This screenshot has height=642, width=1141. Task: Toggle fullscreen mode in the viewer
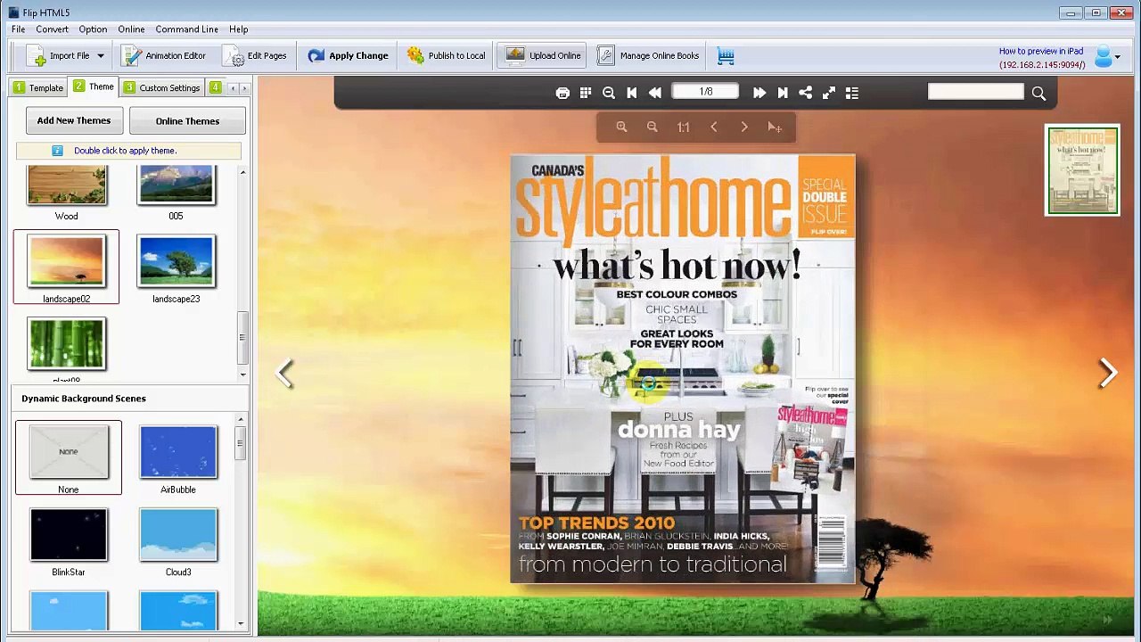click(829, 93)
